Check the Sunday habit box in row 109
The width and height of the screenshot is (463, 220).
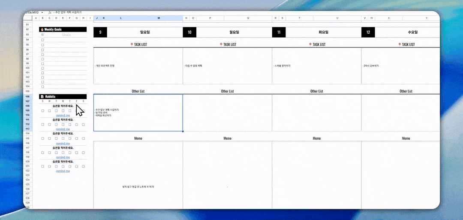click(42, 111)
